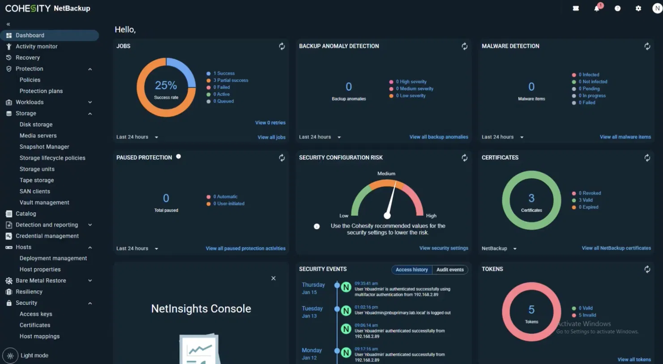Click the Workloads briefcase icon

pos(9,102)
